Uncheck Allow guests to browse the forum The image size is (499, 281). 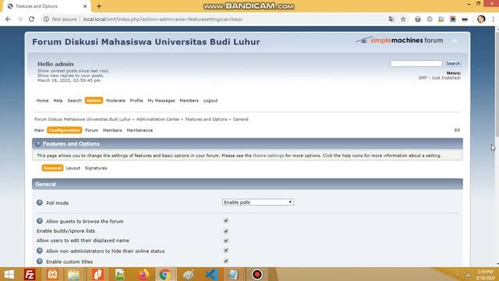tap(226, 220)
